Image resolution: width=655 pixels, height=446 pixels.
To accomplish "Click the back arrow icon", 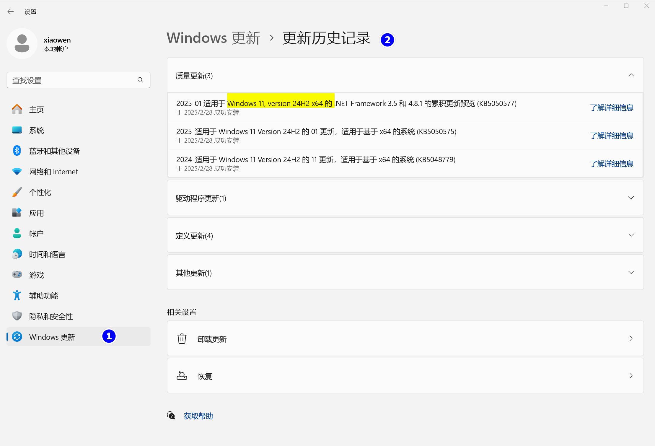I will point(11,12).
